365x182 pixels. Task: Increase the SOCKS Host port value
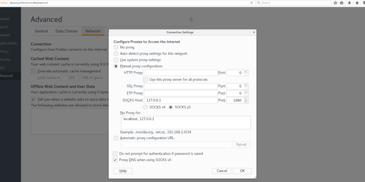(x=246, y=99)
